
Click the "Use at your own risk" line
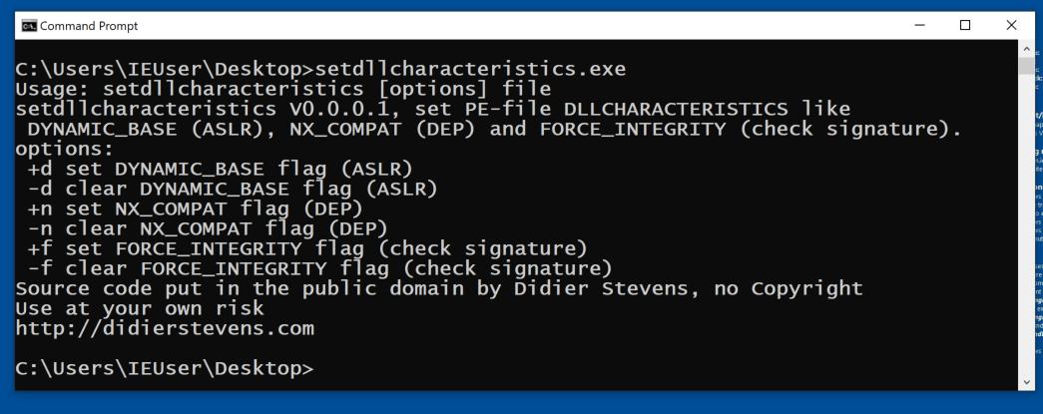(x=140, y=308)
